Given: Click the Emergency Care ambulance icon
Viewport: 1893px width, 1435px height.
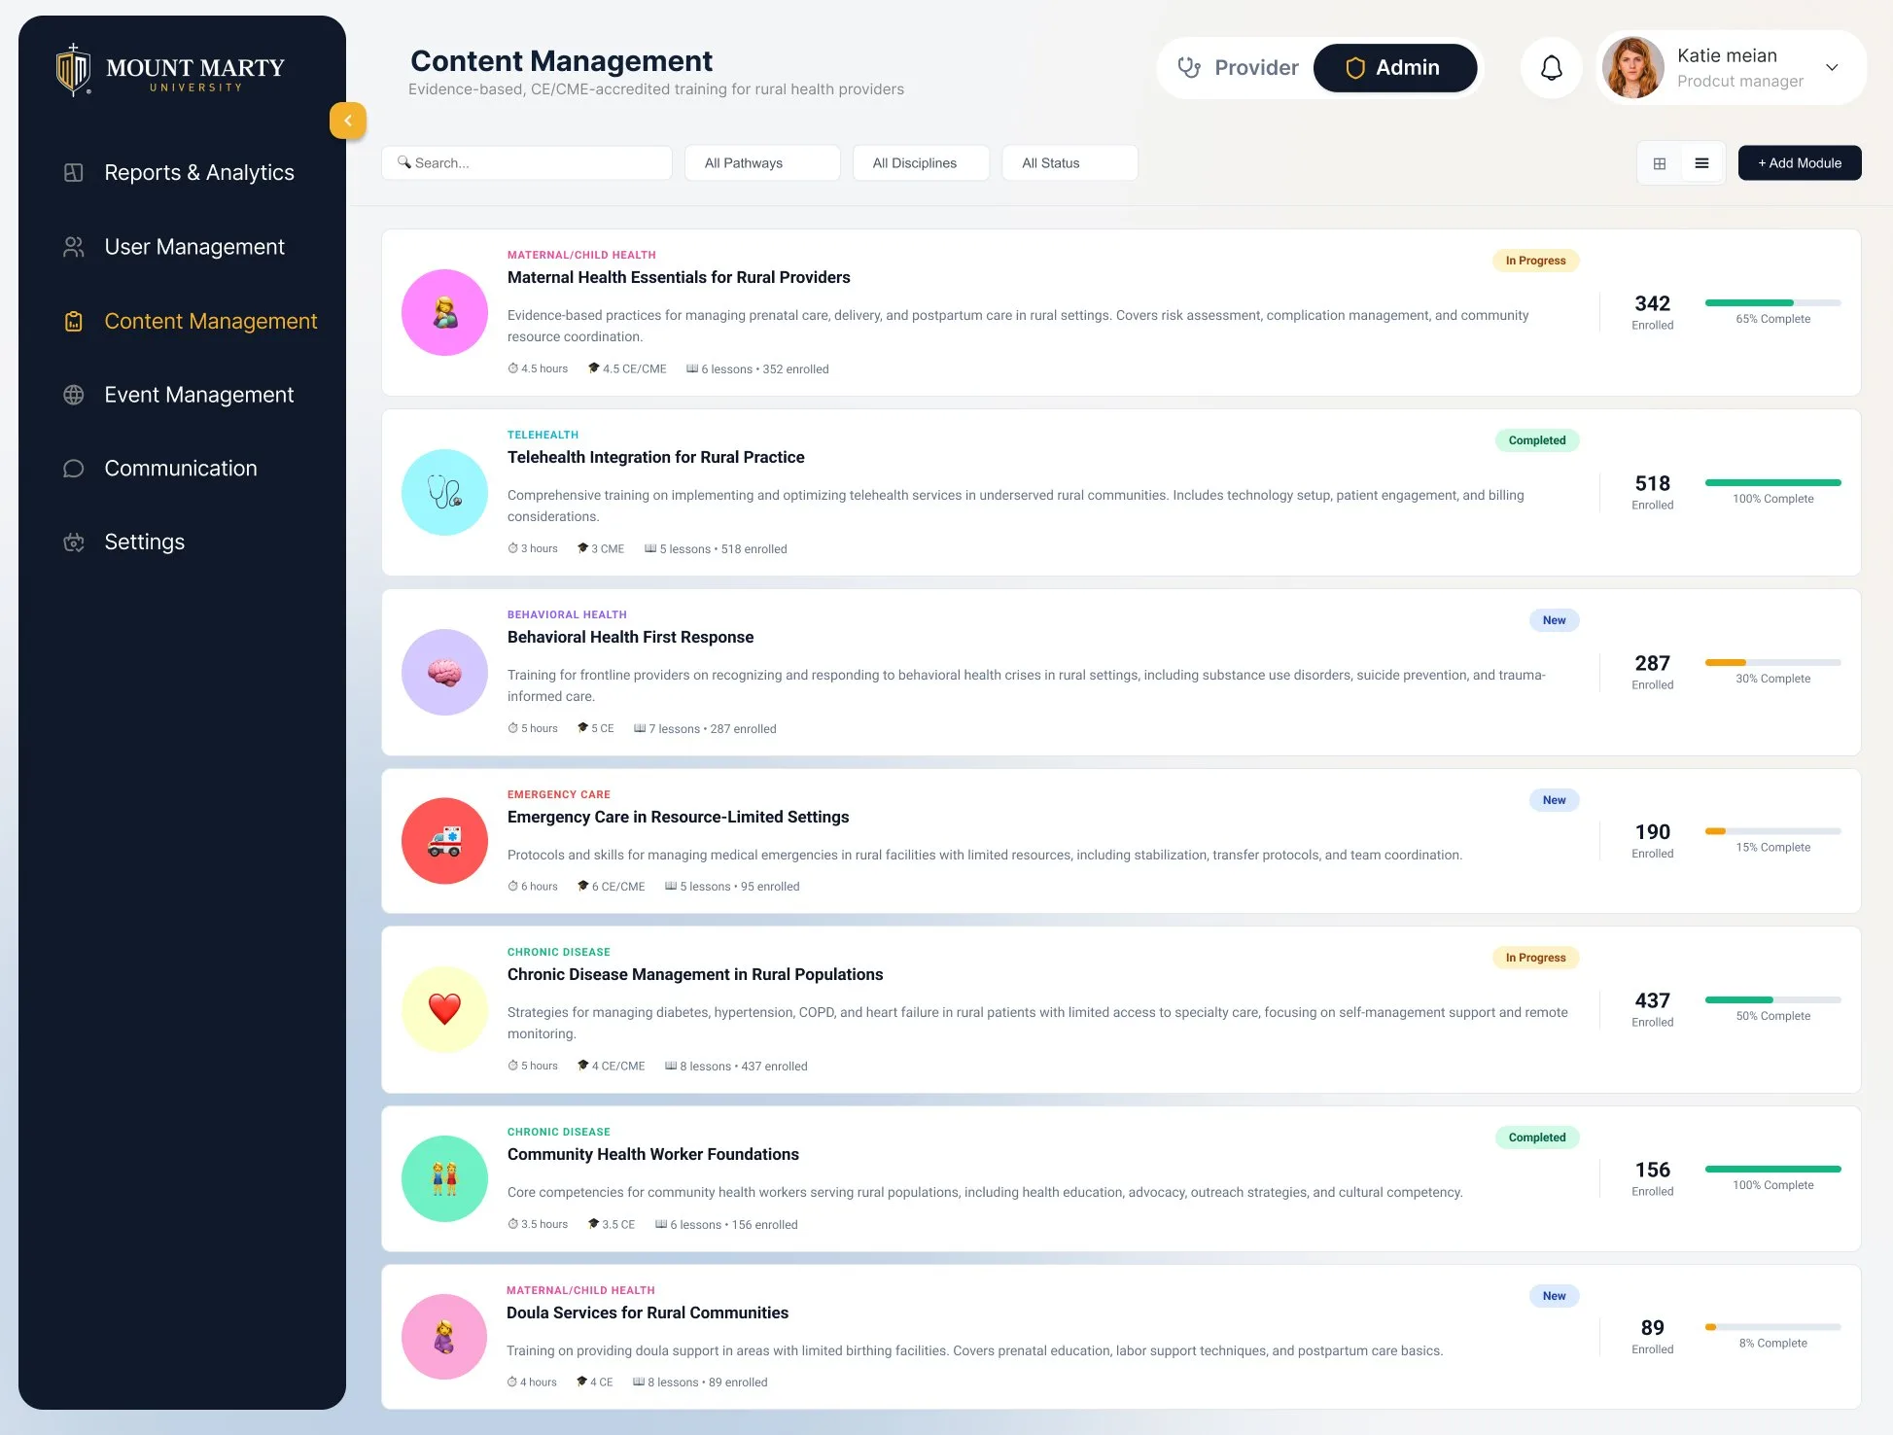Looking at the screenshot, I should coord(444,841).
